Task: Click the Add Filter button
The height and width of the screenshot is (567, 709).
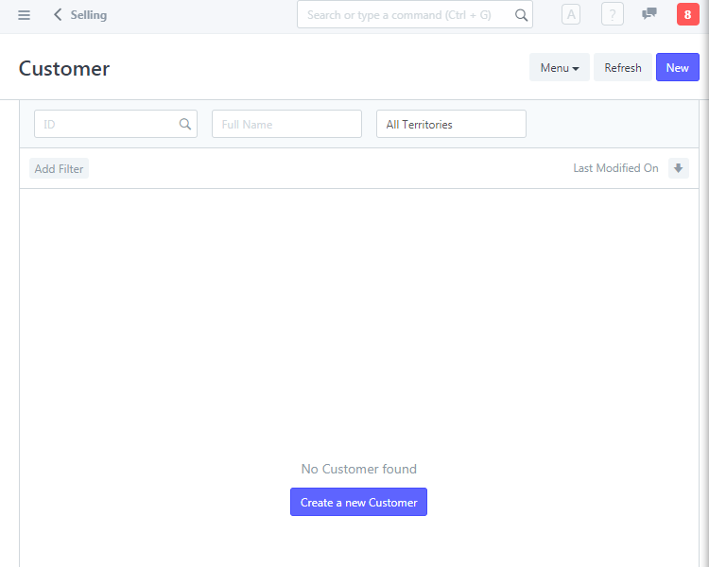Action: click(x=59, y=168)
